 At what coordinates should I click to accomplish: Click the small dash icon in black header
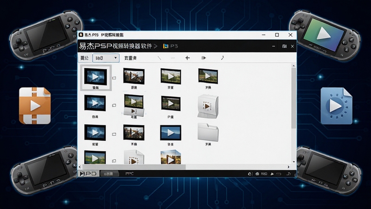[x=274, y=46]
